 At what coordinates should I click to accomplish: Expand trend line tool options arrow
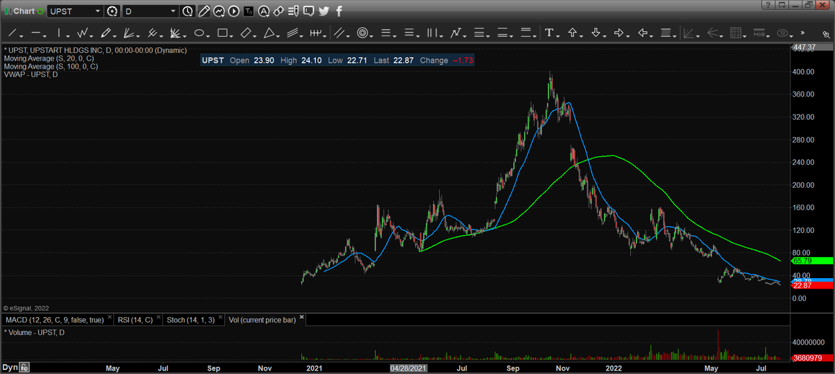tap(22, 35)
